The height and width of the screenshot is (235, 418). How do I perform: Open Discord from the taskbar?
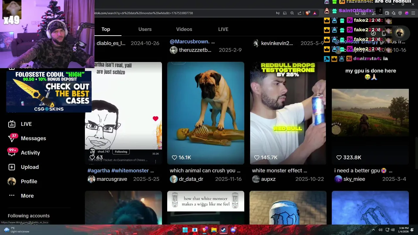pos(233,230)
